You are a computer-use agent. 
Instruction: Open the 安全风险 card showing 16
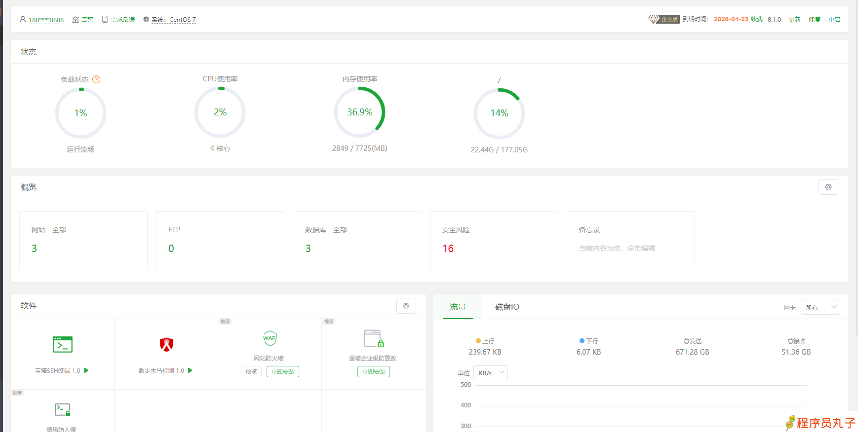tap(494, 241)
